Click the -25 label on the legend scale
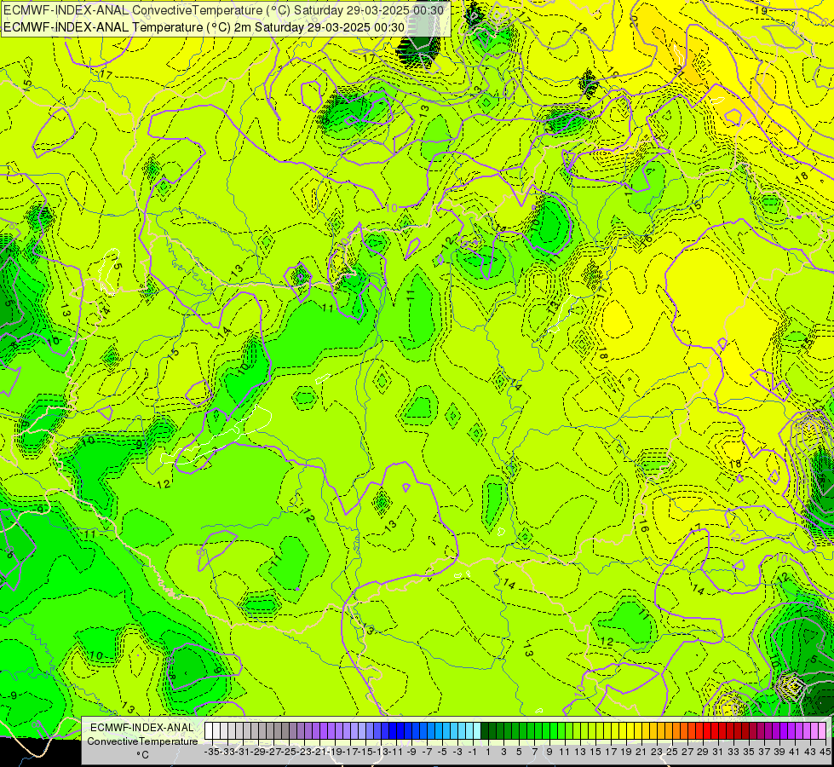 [289, 752]
